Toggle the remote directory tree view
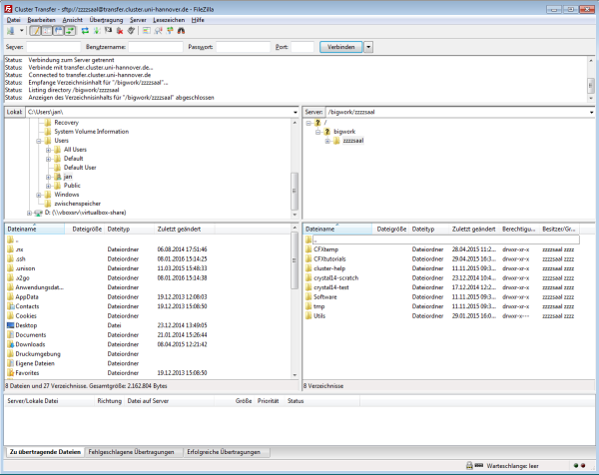 [x=59, y=31]
